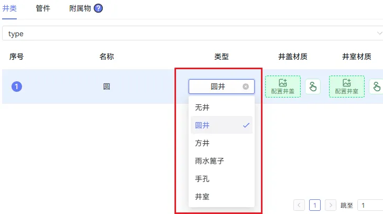Click the blue help question mark icon

(98, 8)
